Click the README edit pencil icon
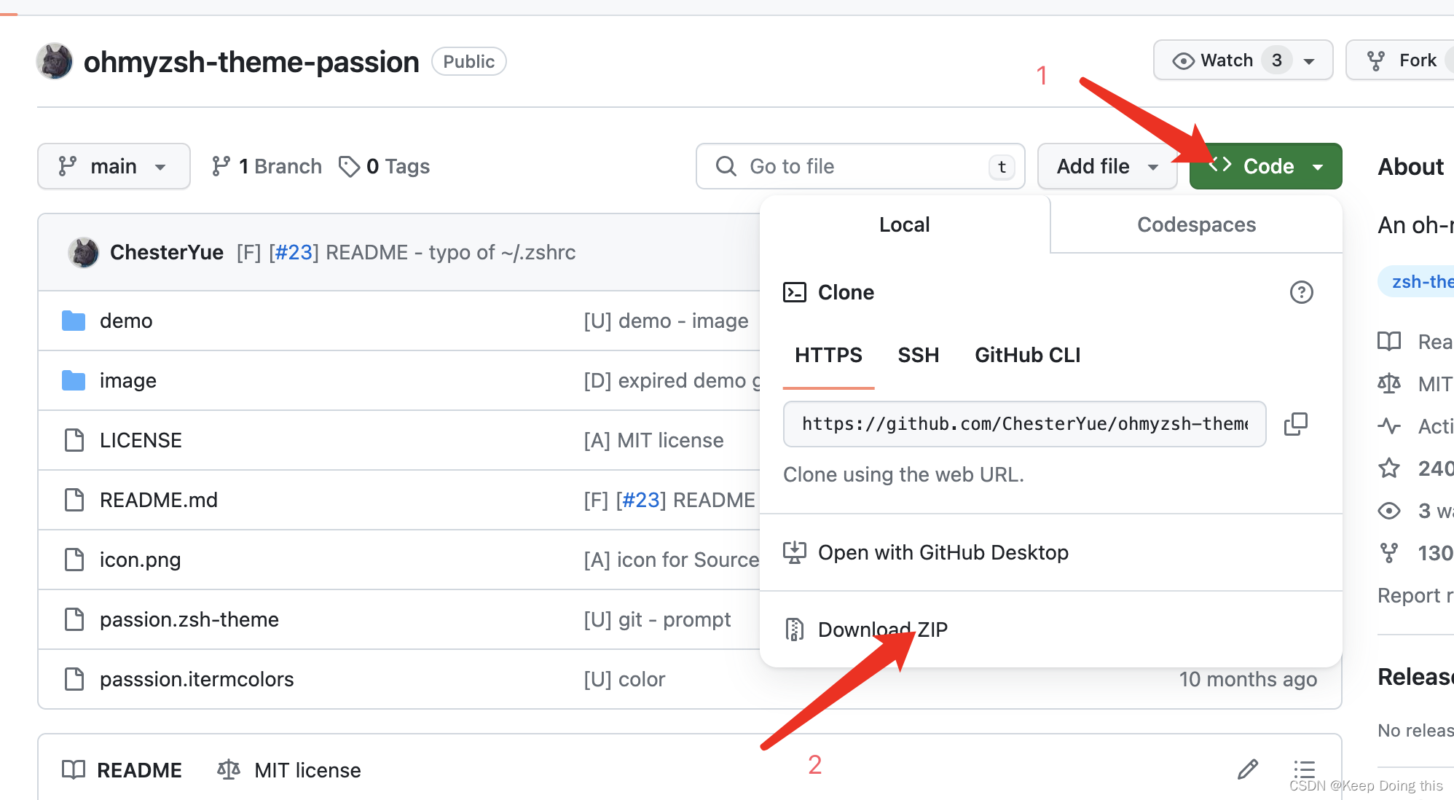The image size is (1454, 800). coord(1248,769)
